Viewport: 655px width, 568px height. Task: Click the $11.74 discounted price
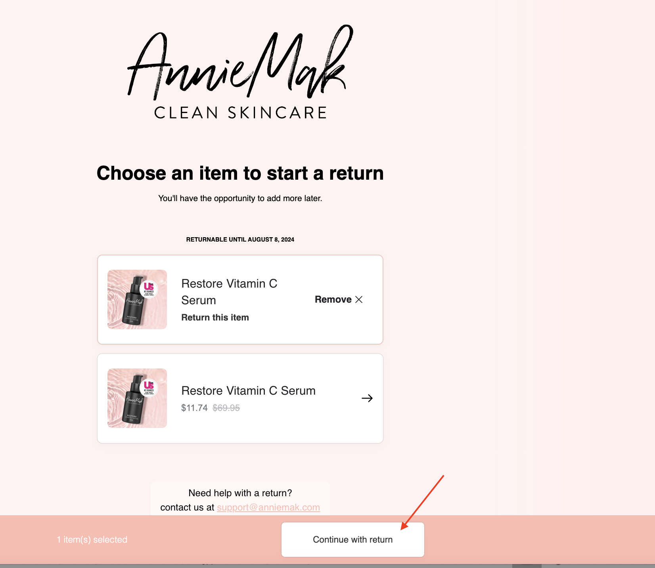click(194, 408)
